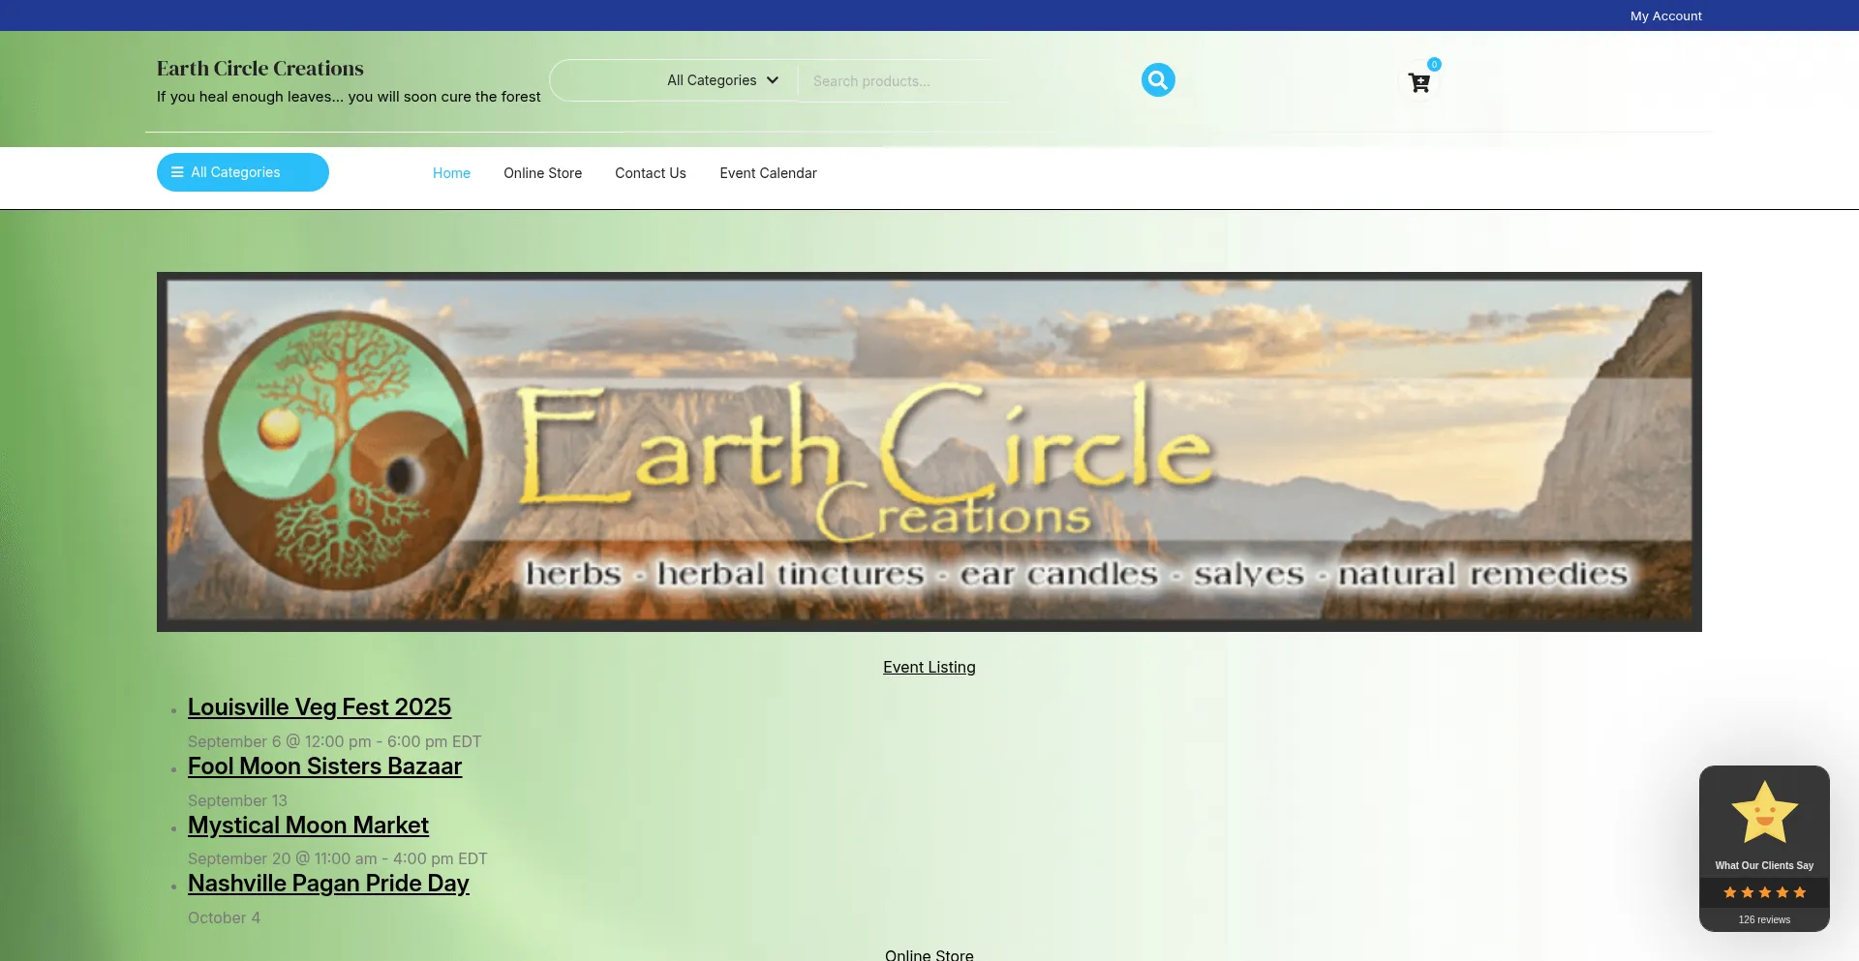Open the Mystical Moon Market event

pyautogui.click(x=308, y=826)
